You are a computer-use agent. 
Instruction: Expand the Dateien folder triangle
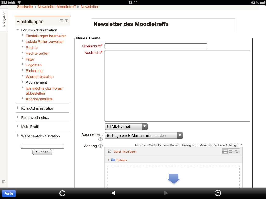pos(109,160)
